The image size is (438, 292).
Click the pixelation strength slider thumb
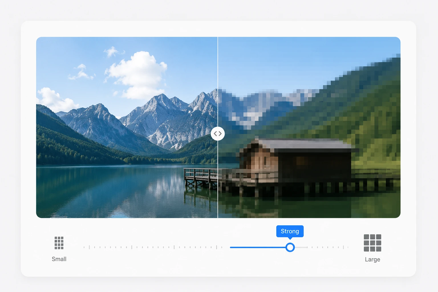290,247
